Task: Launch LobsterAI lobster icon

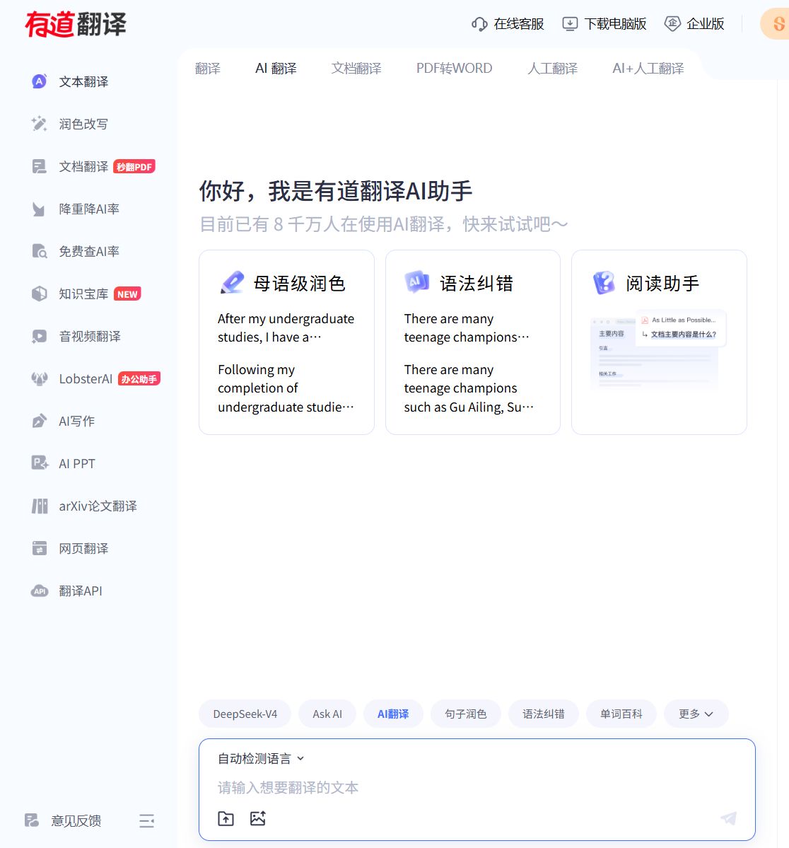Action: point(39,378)
